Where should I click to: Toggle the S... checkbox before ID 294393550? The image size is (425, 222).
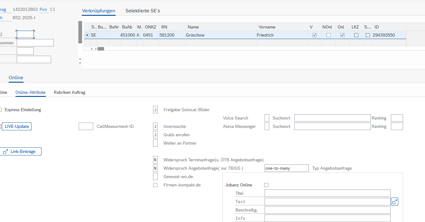click(x=368, y=35)
